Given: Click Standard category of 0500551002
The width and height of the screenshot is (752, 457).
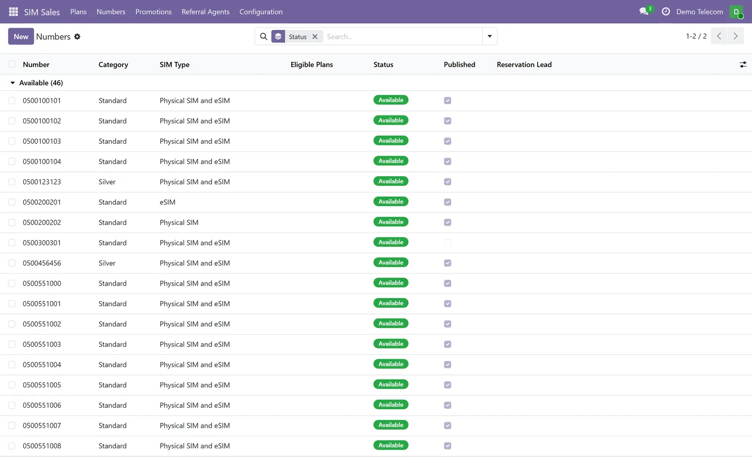Looking at the screenshot, I should tap(113, 324).
